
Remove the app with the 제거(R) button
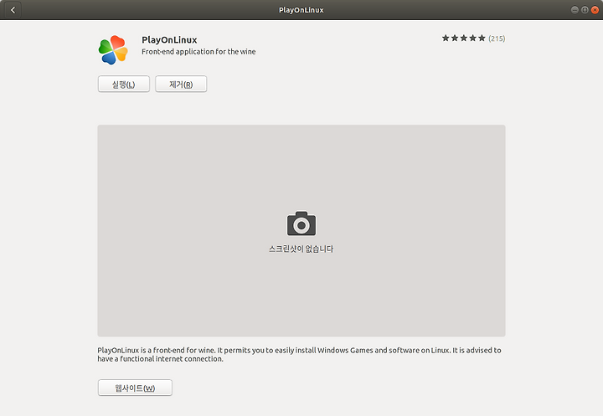pyautogui.click(x=181, y=84)
